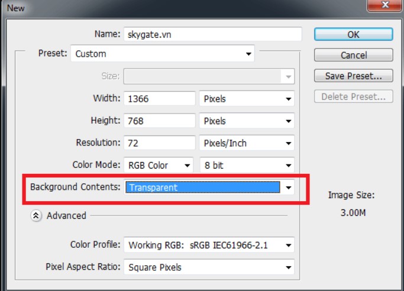Open the greyed-out Size dropdown
Screen dimensions: 404x291
[x=209, y=76]
